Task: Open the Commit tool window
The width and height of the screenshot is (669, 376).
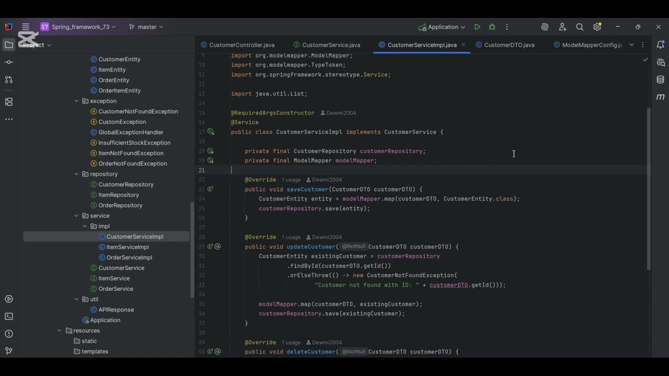Action: pyautogui.click(x=9, y=62)
